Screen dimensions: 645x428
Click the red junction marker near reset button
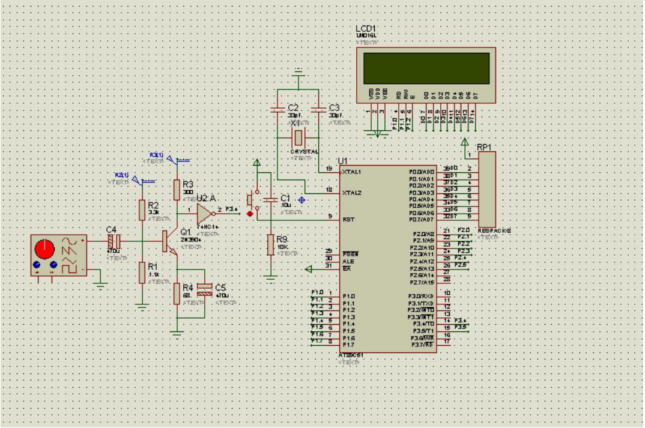click(x=250, y=214)
